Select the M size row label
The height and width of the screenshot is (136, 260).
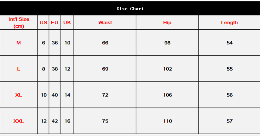18,43
